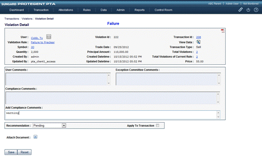Open Transaction Id link 208

[199, 37]
